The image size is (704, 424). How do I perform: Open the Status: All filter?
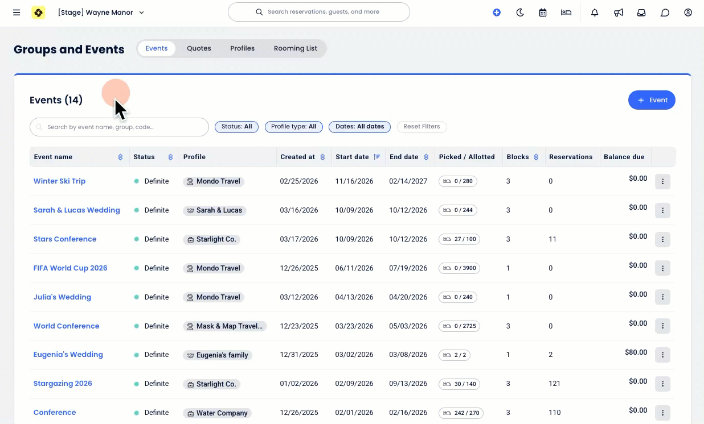tap(236, 127)
